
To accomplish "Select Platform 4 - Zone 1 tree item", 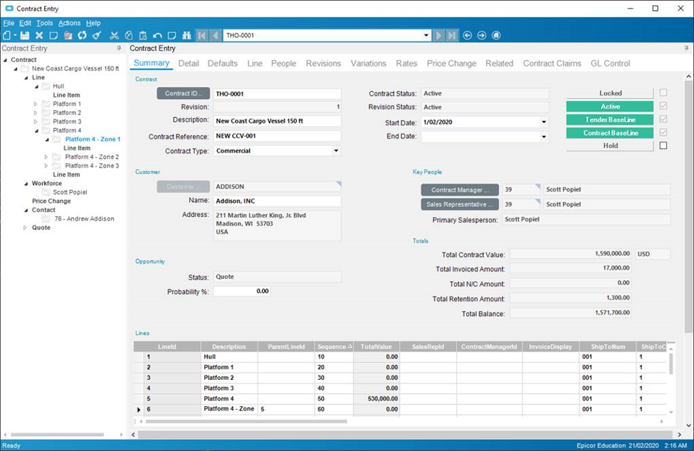I will pyautogui.click(x=93, y=139).
